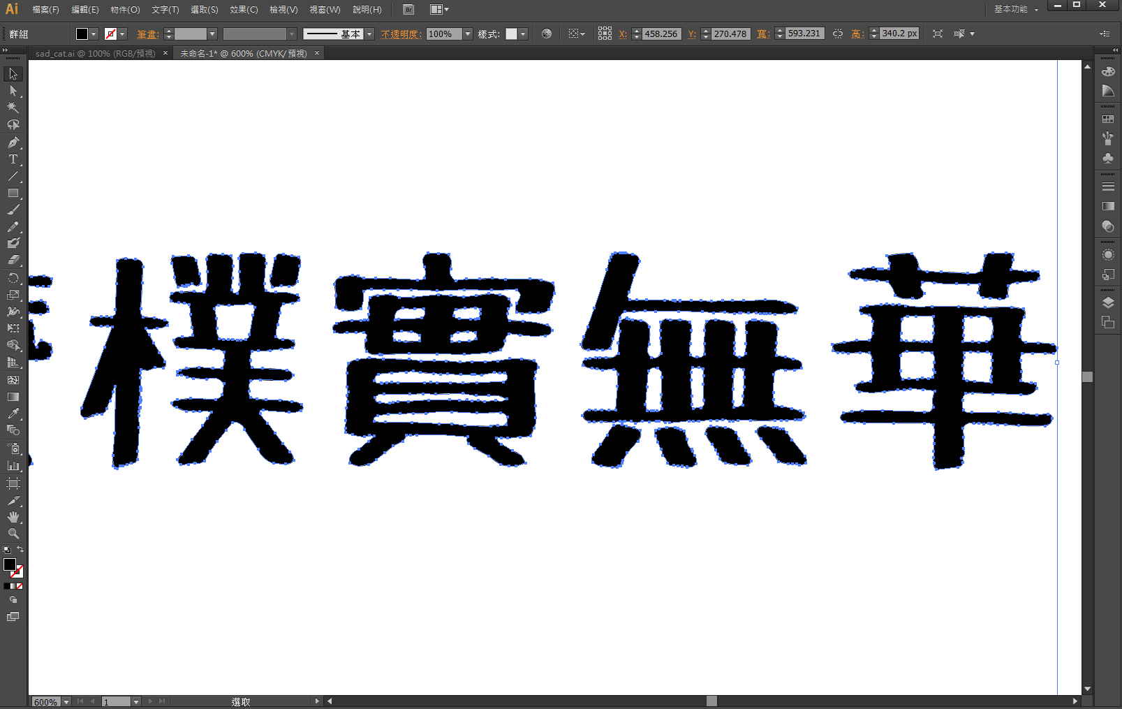
Task: Swap fill and stroke colors
Action: pyautogui.click(x=20, y=550)
